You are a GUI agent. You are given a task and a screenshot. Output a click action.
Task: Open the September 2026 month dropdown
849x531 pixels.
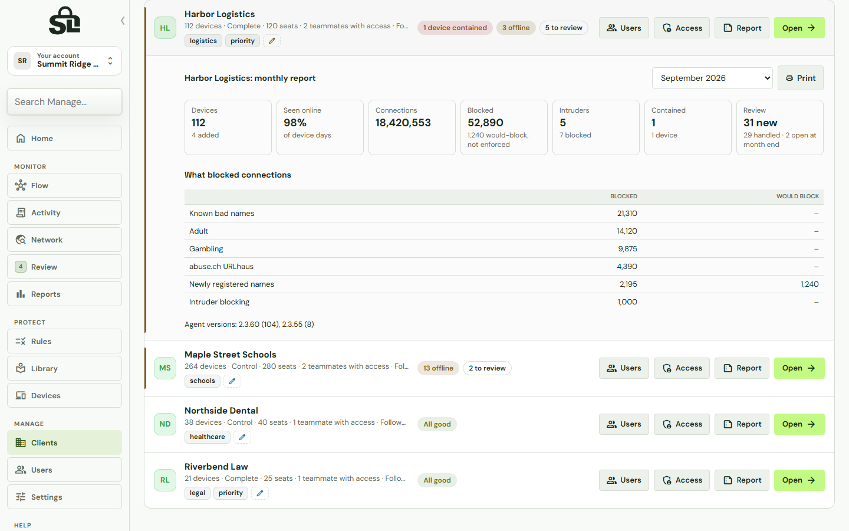point(712,78)
